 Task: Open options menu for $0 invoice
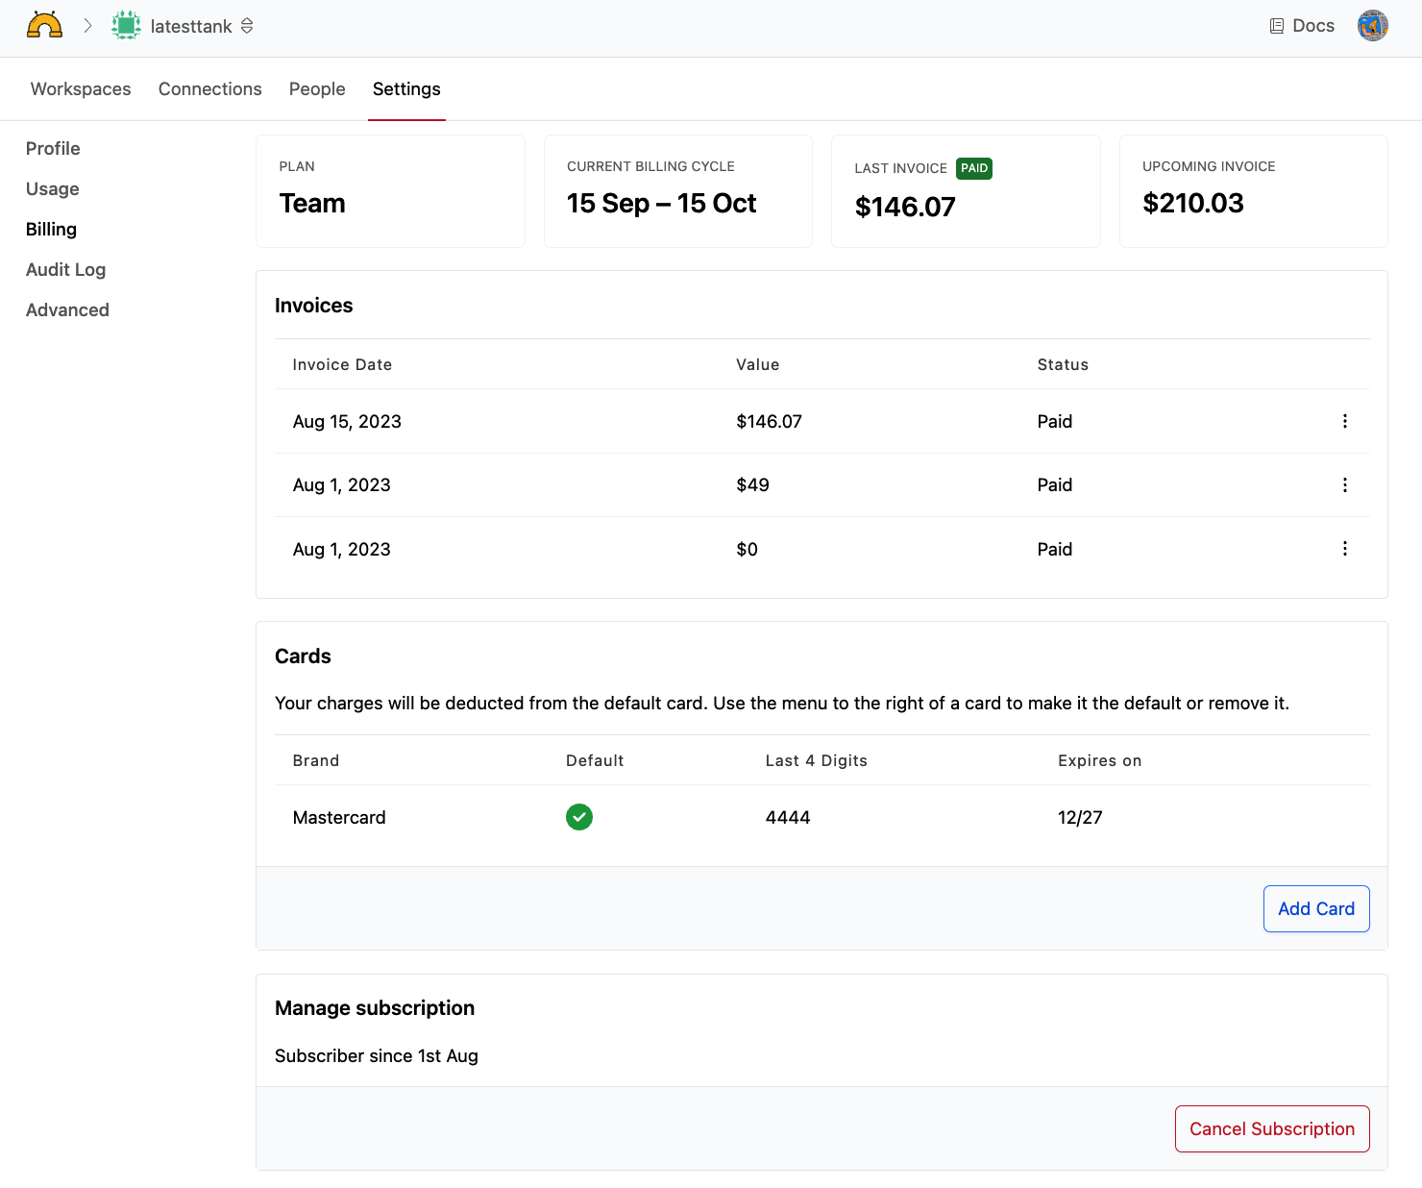[x=1344, y=549]
